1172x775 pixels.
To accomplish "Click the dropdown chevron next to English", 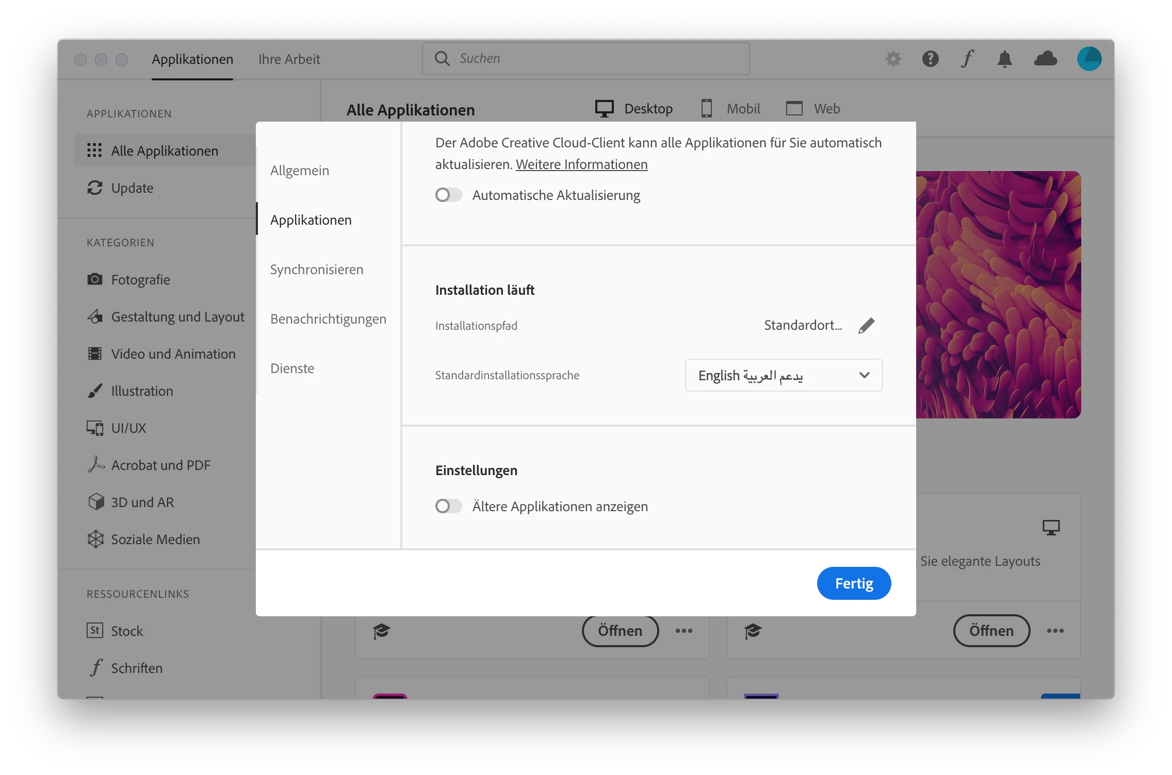I will click(865, 376).
